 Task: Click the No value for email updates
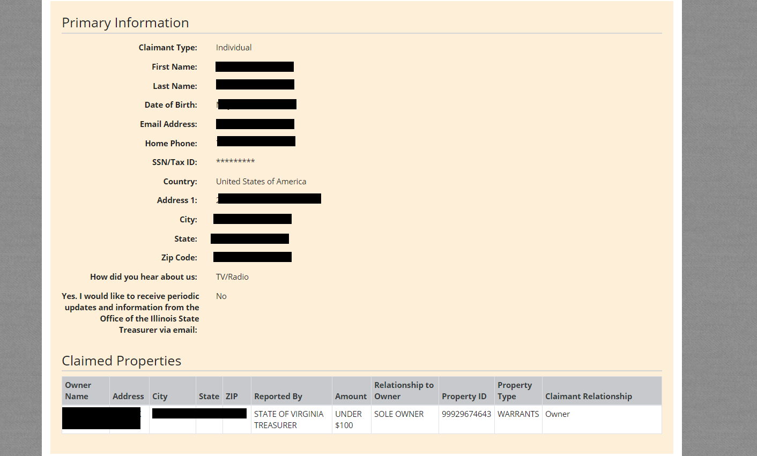[x=221, y=296]
